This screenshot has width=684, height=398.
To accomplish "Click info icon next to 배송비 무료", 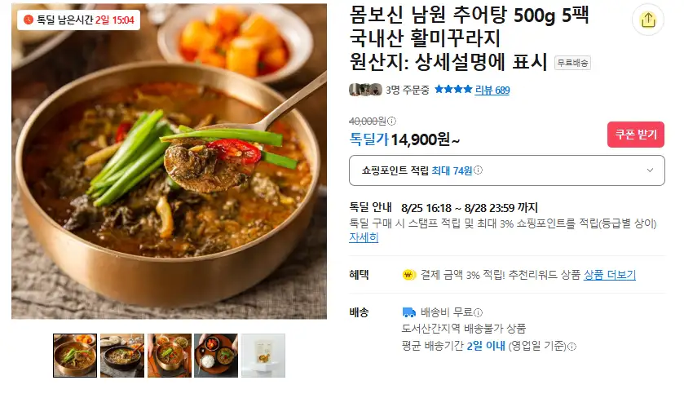I will 478,312.
